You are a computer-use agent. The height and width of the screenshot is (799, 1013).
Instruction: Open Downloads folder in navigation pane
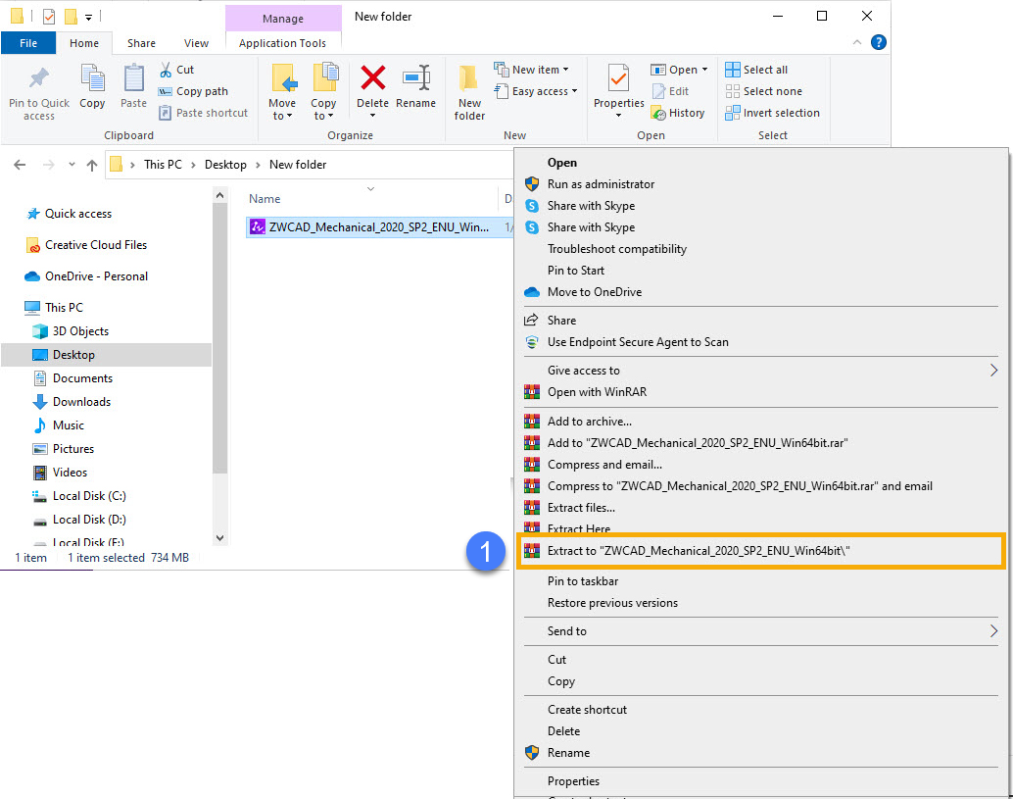(x=82, y=402)
